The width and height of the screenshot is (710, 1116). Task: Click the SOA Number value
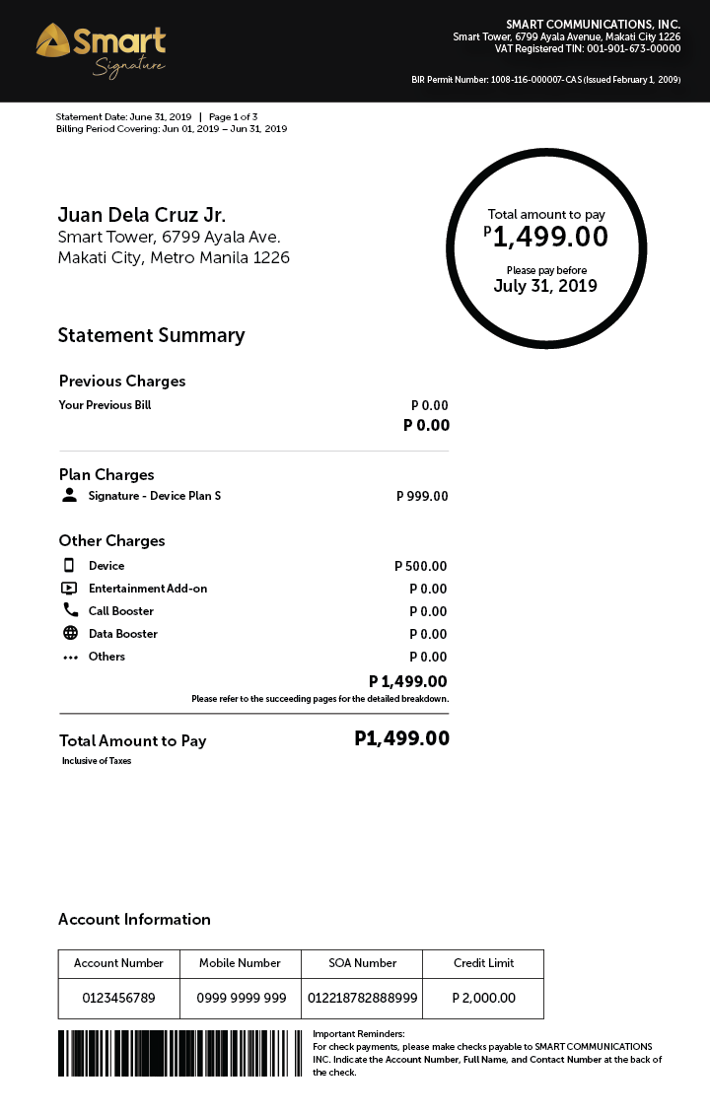(363, 998)
